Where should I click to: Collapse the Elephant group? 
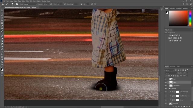168,88
